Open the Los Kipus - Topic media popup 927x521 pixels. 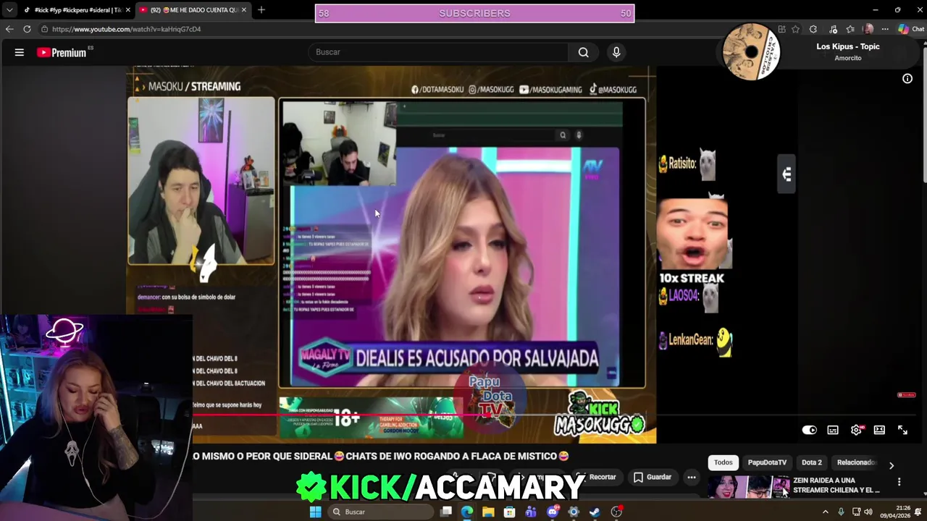click(x=847, y=46)
